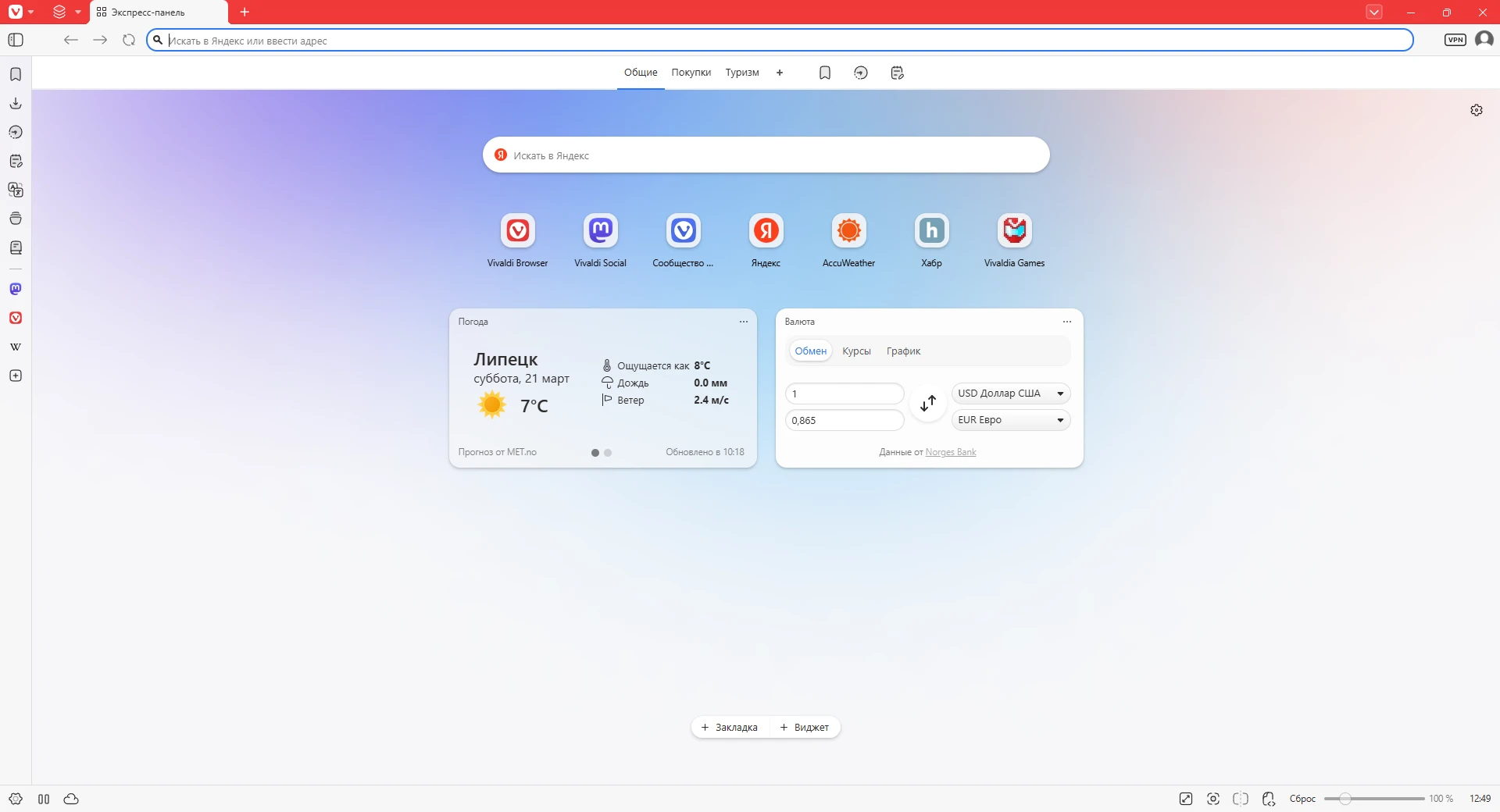Screen dimensions: 1500x812
Task: Click the add Виджет button
Action: [804, 727]
